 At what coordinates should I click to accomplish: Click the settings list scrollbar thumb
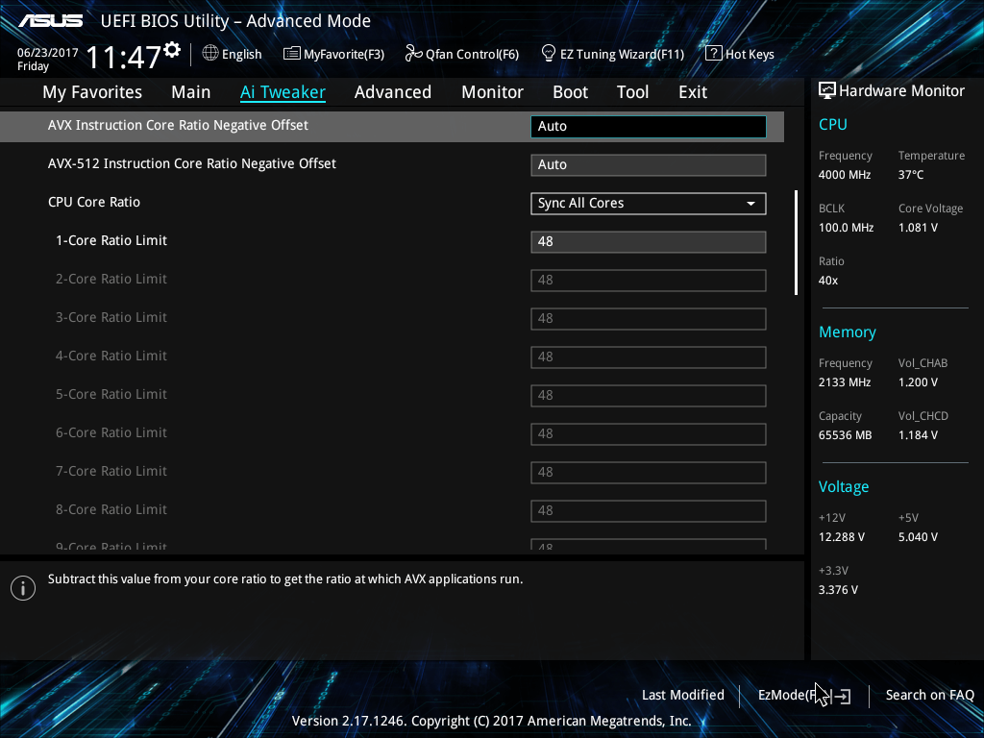796,242
